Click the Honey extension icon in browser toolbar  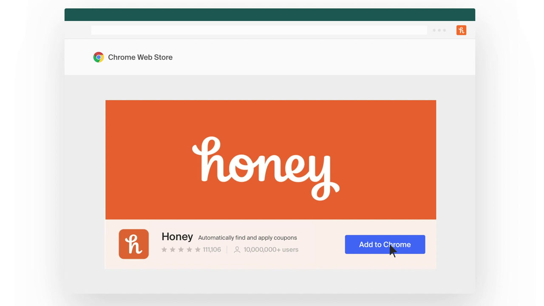(461, 30)
